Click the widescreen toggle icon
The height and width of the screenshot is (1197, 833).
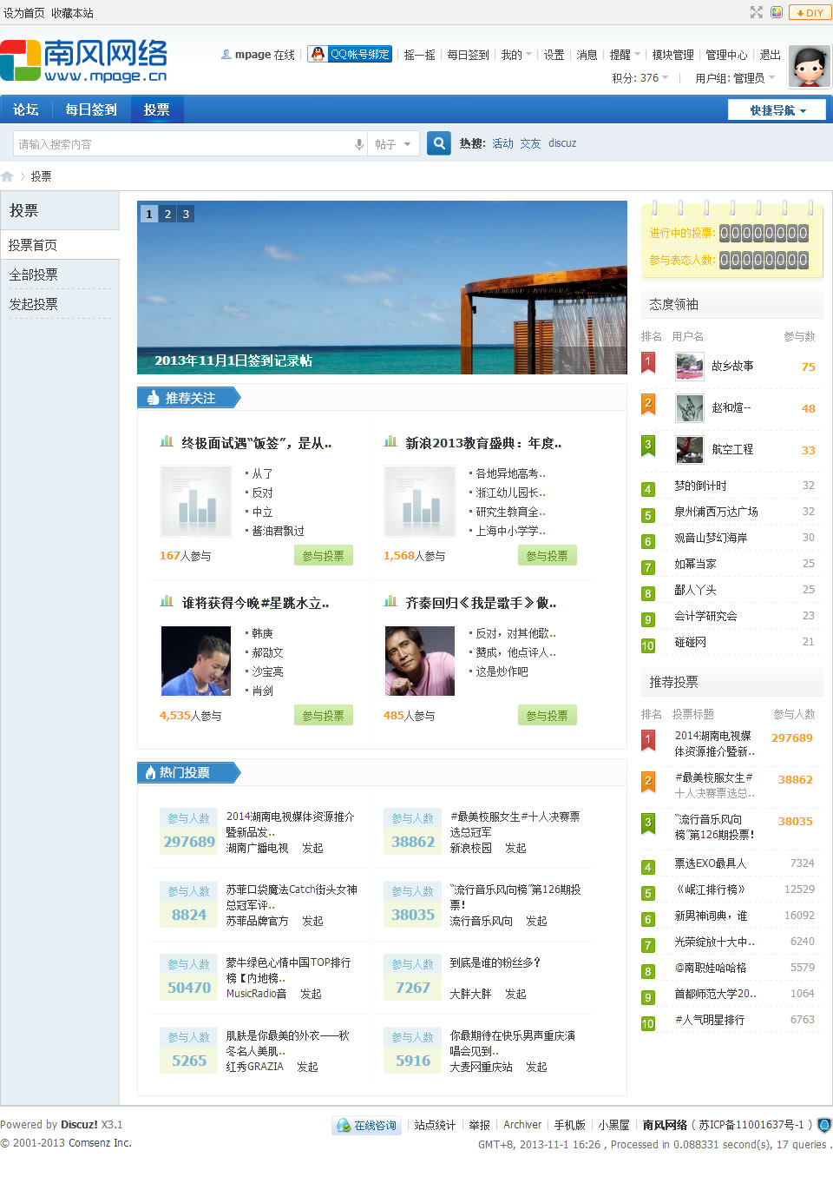(x=757, y=12)
